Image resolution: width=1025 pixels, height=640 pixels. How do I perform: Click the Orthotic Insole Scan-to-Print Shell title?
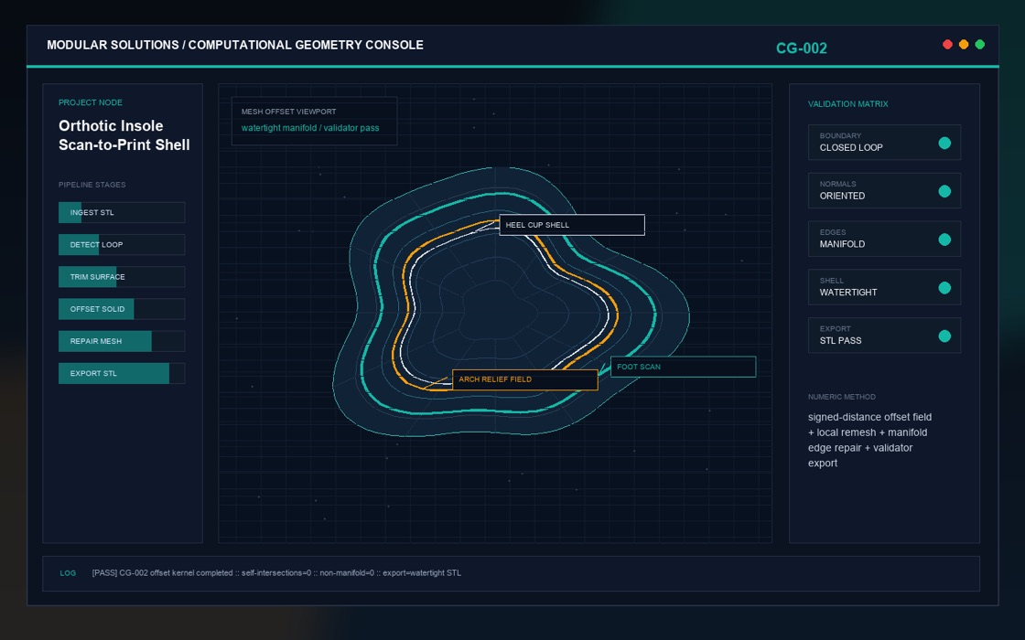(124, 135)
